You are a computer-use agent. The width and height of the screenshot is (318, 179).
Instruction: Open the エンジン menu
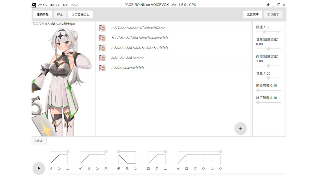pos(55,5)
